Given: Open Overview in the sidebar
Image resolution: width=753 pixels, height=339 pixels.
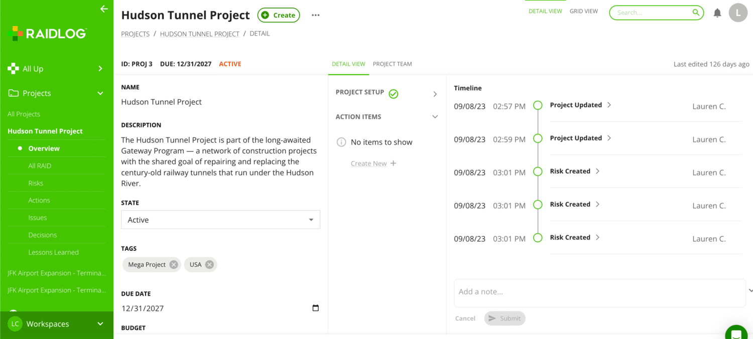Looking at the screenshot, I should tap(44, 148).
